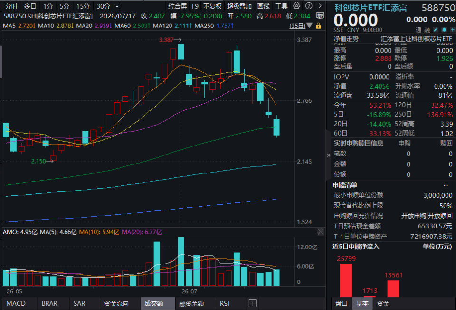
Task: Click the 26-07 date axis label
Action: tap(189, 292)
